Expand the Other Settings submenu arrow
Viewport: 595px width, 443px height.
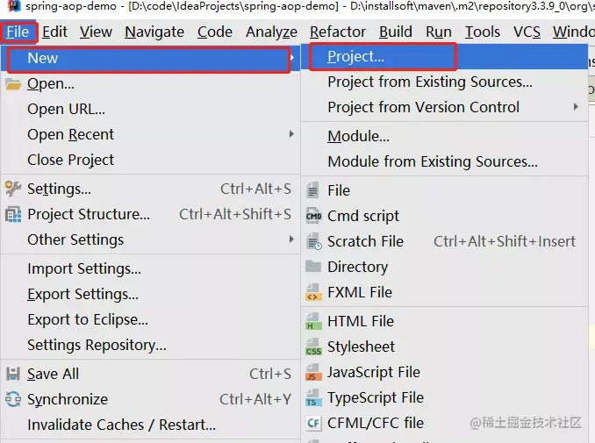click(291, 239)
